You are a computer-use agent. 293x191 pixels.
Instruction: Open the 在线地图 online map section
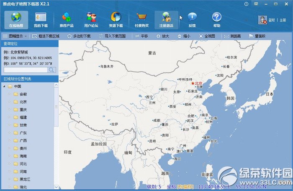tap(16, 20)
